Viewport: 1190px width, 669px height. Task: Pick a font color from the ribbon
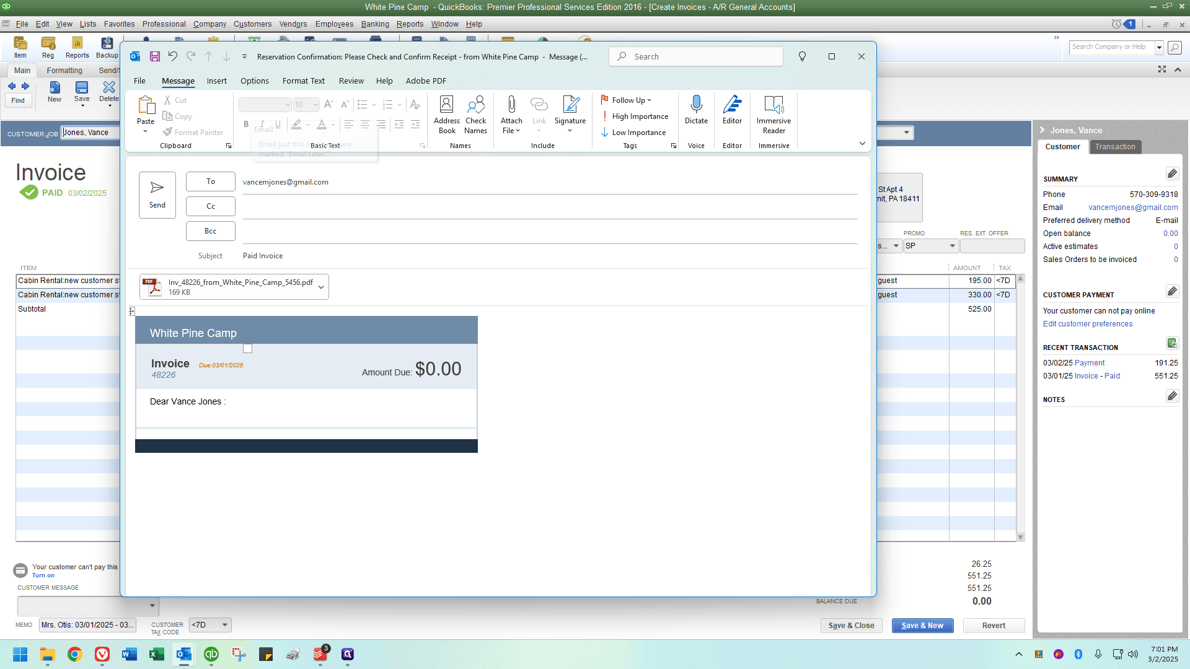(322, 125)
